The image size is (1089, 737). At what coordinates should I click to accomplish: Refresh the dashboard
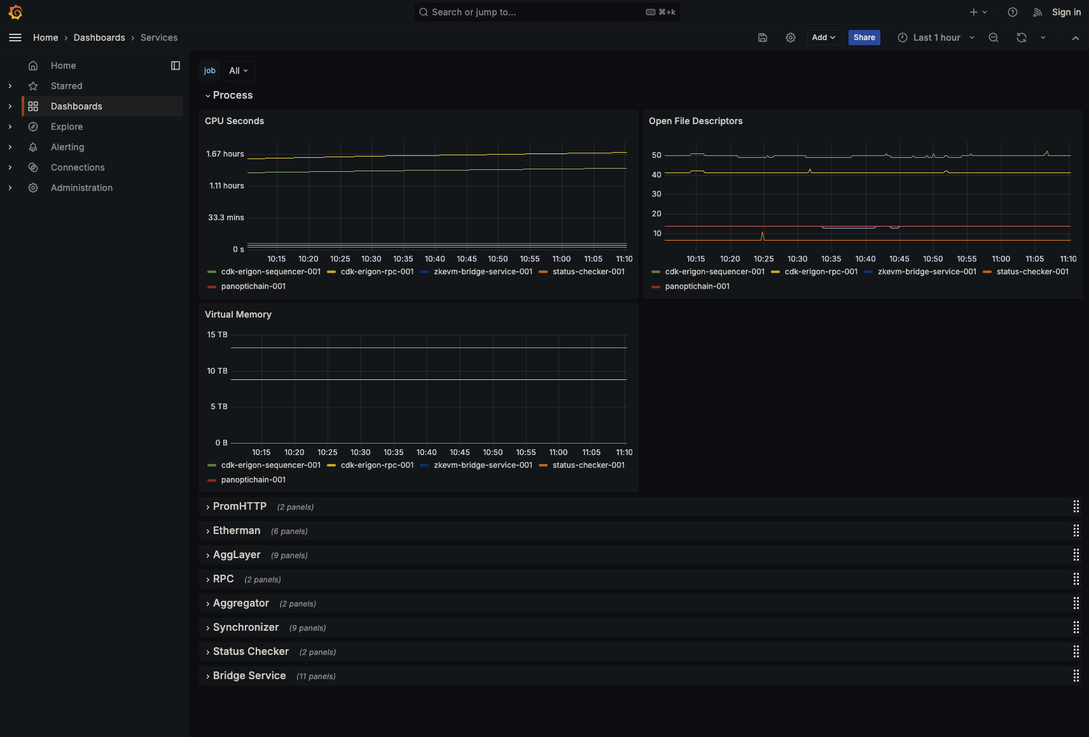[x=1022, y=38]
